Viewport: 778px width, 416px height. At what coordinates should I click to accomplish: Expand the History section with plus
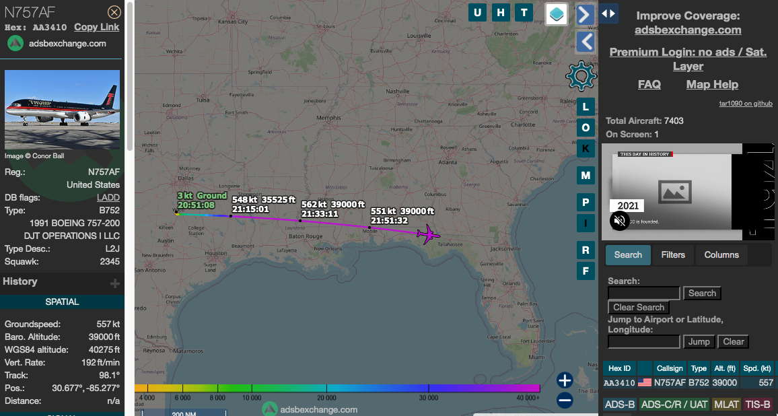coord(114,283)
